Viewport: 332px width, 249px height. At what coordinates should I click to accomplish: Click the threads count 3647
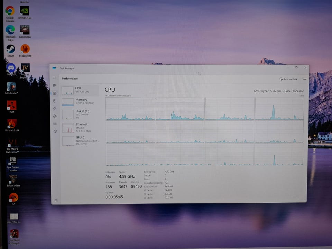(x=123, y=186)
